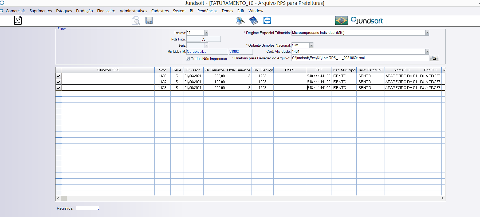Open the Administrativos menu
Screen dimensions: 480x217
tap(133, 11)
